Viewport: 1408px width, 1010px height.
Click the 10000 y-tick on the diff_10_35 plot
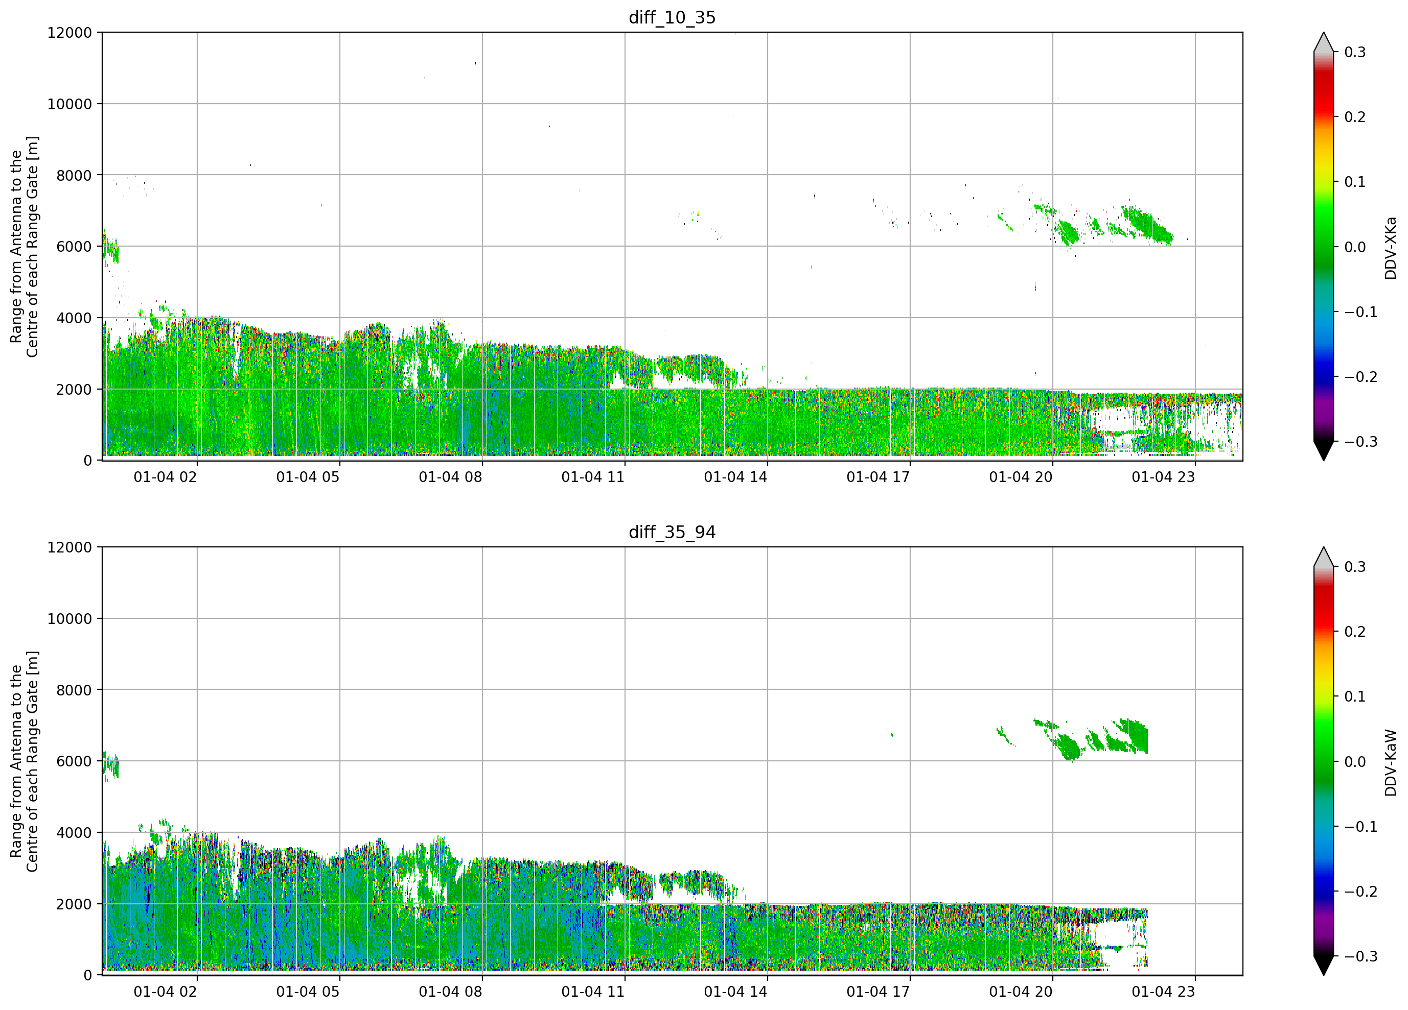[70, 104]
